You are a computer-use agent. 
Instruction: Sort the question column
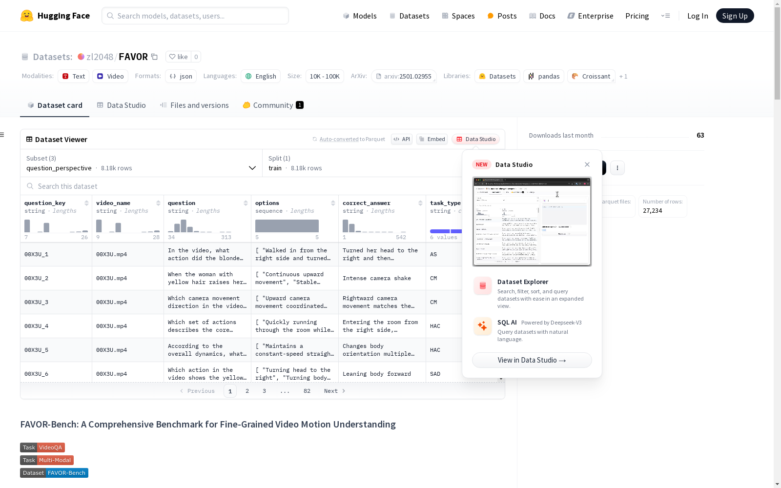pyautogui.click(x=246, y=203)
